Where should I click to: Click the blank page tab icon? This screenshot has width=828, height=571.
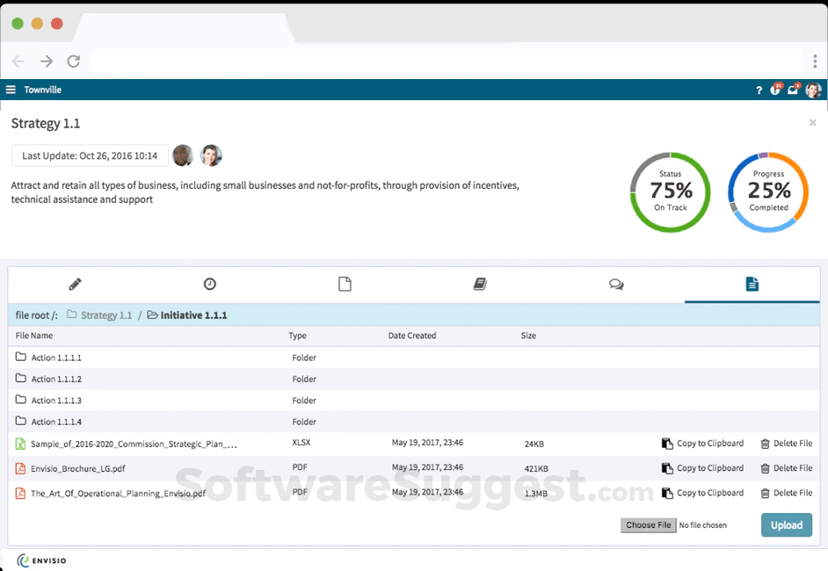345,284
